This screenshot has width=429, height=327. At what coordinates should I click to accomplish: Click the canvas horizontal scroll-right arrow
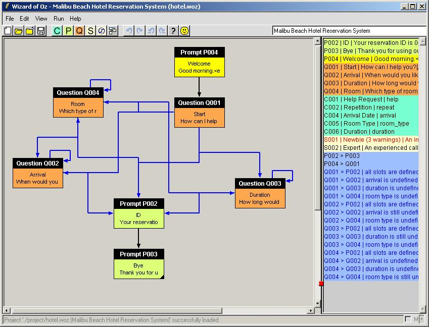click(310, 311)
